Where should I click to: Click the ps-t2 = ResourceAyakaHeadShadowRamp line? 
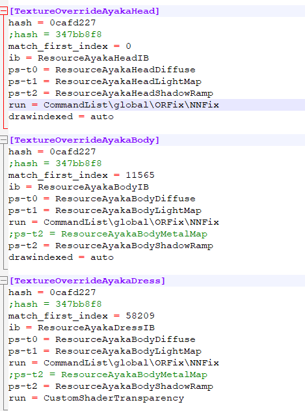pyautogui.click(x=111, y=93)
